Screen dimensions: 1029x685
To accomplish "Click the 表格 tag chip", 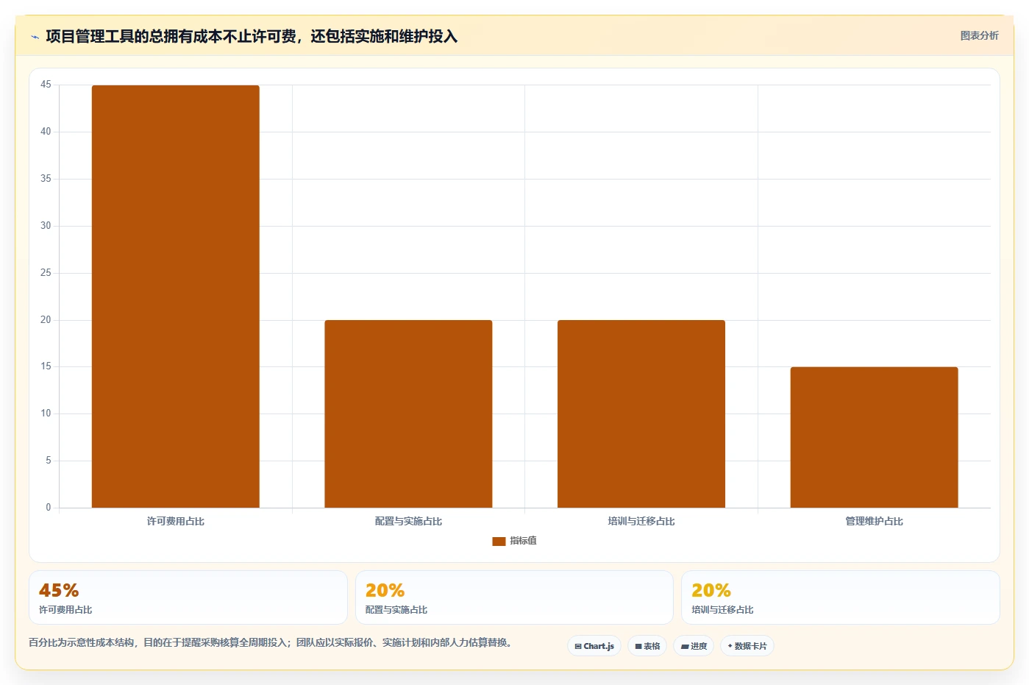I will [x=647, y=646].
